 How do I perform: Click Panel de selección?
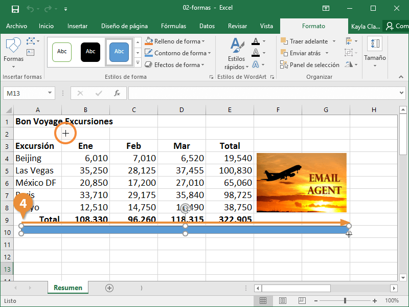[x=310, y=65]
